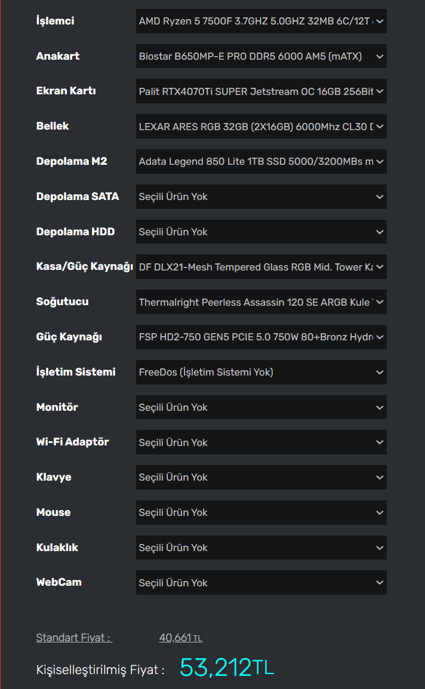
Task: Click the Depolama HDD chevron arrow
Action: 380,232
